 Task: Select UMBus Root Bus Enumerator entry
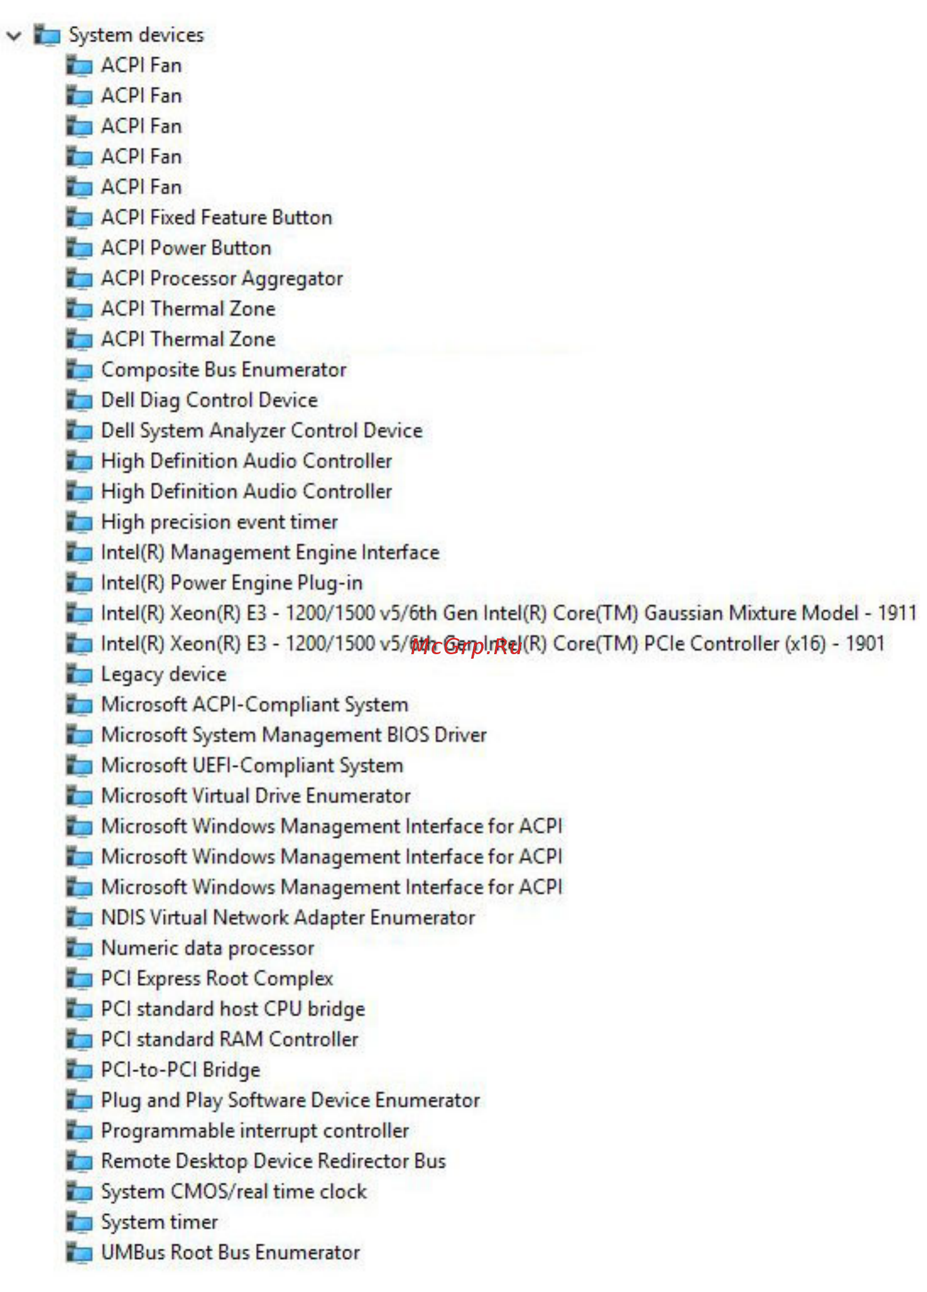click(x=230, y=1251)
